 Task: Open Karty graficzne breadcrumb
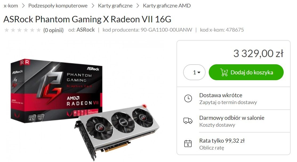(115, 6)
